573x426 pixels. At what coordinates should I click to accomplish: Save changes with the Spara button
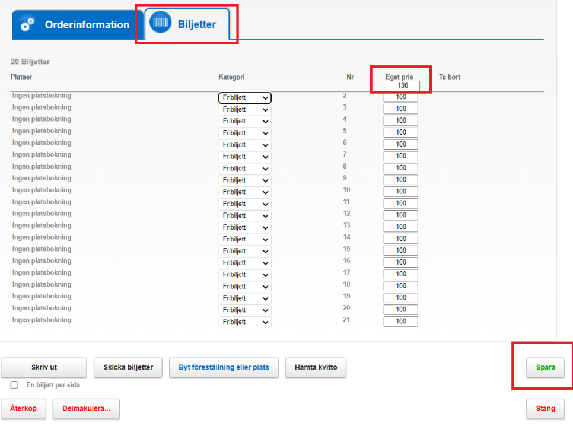545,367
